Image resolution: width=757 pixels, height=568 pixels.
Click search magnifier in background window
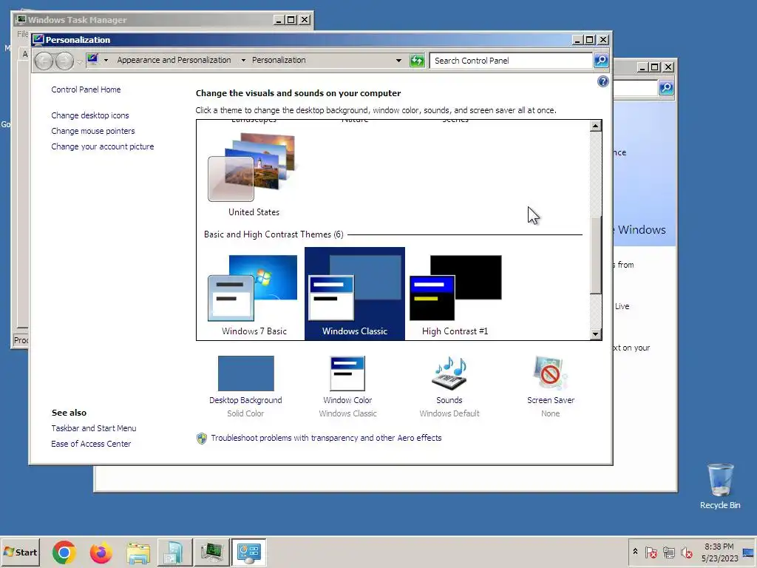tap(666, 88)
